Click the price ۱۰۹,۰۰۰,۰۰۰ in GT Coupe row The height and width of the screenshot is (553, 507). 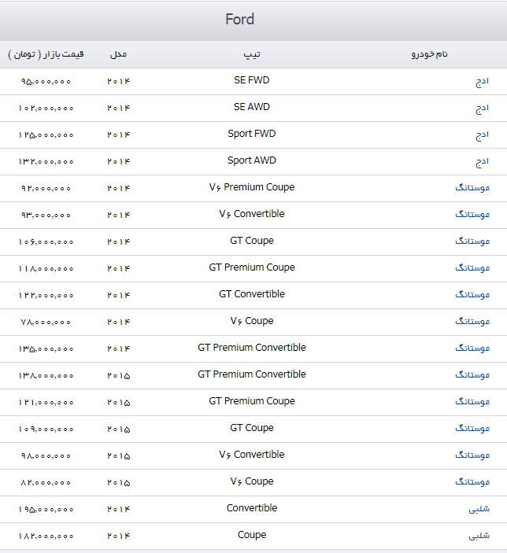pos(46,429)
